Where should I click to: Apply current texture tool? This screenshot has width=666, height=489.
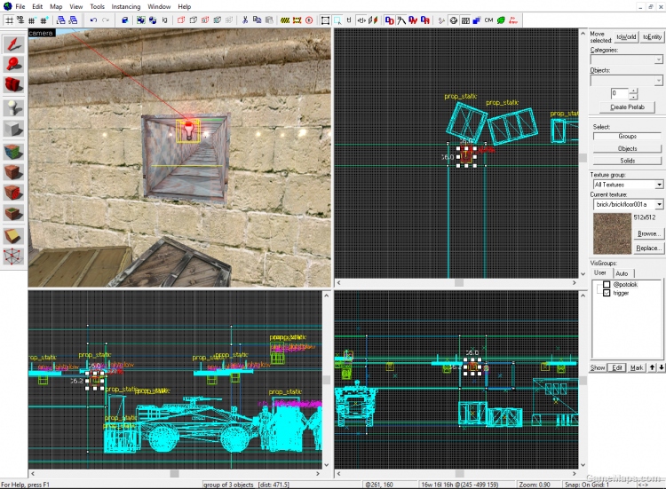13,172
